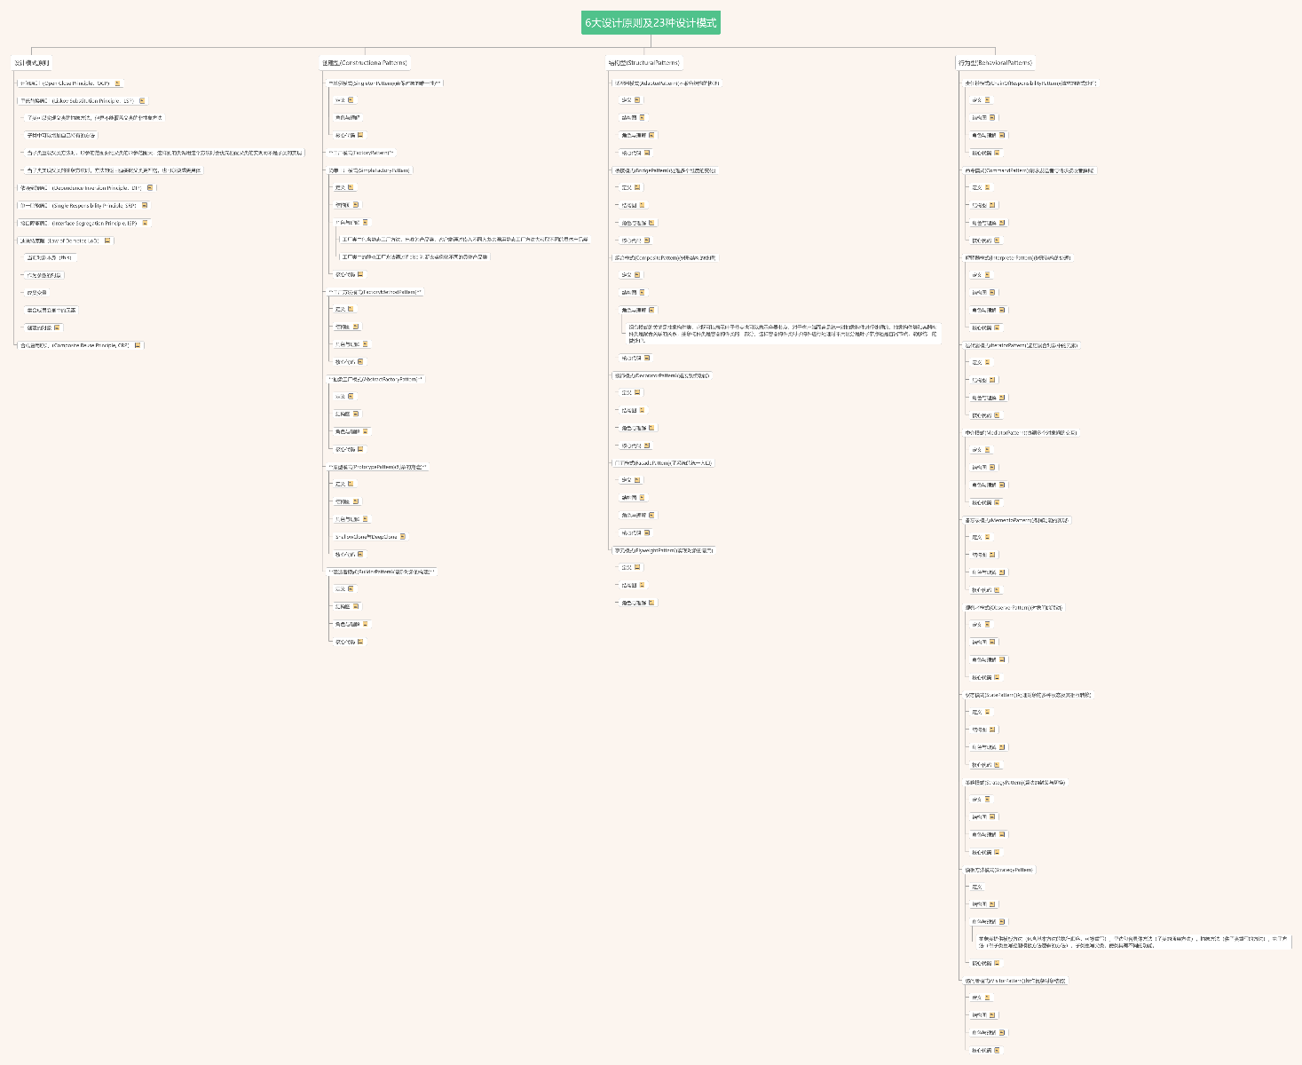Image resolution: width=1302 pixels, height=1065 pixels.
Task: Open the Dependence Inversion Principle note icon
Action: point(150,188)
